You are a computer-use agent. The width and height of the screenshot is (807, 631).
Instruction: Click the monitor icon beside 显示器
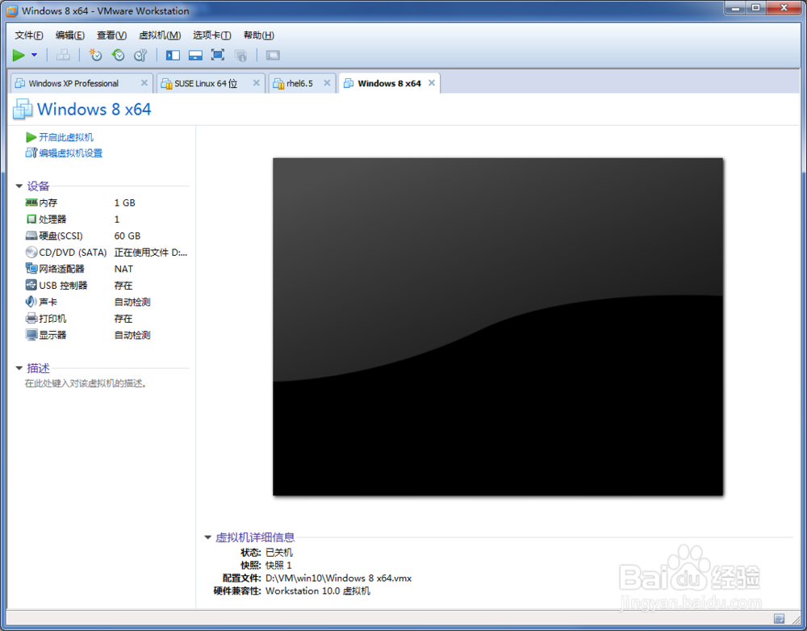pyautogui.click(x=31, y=335)
